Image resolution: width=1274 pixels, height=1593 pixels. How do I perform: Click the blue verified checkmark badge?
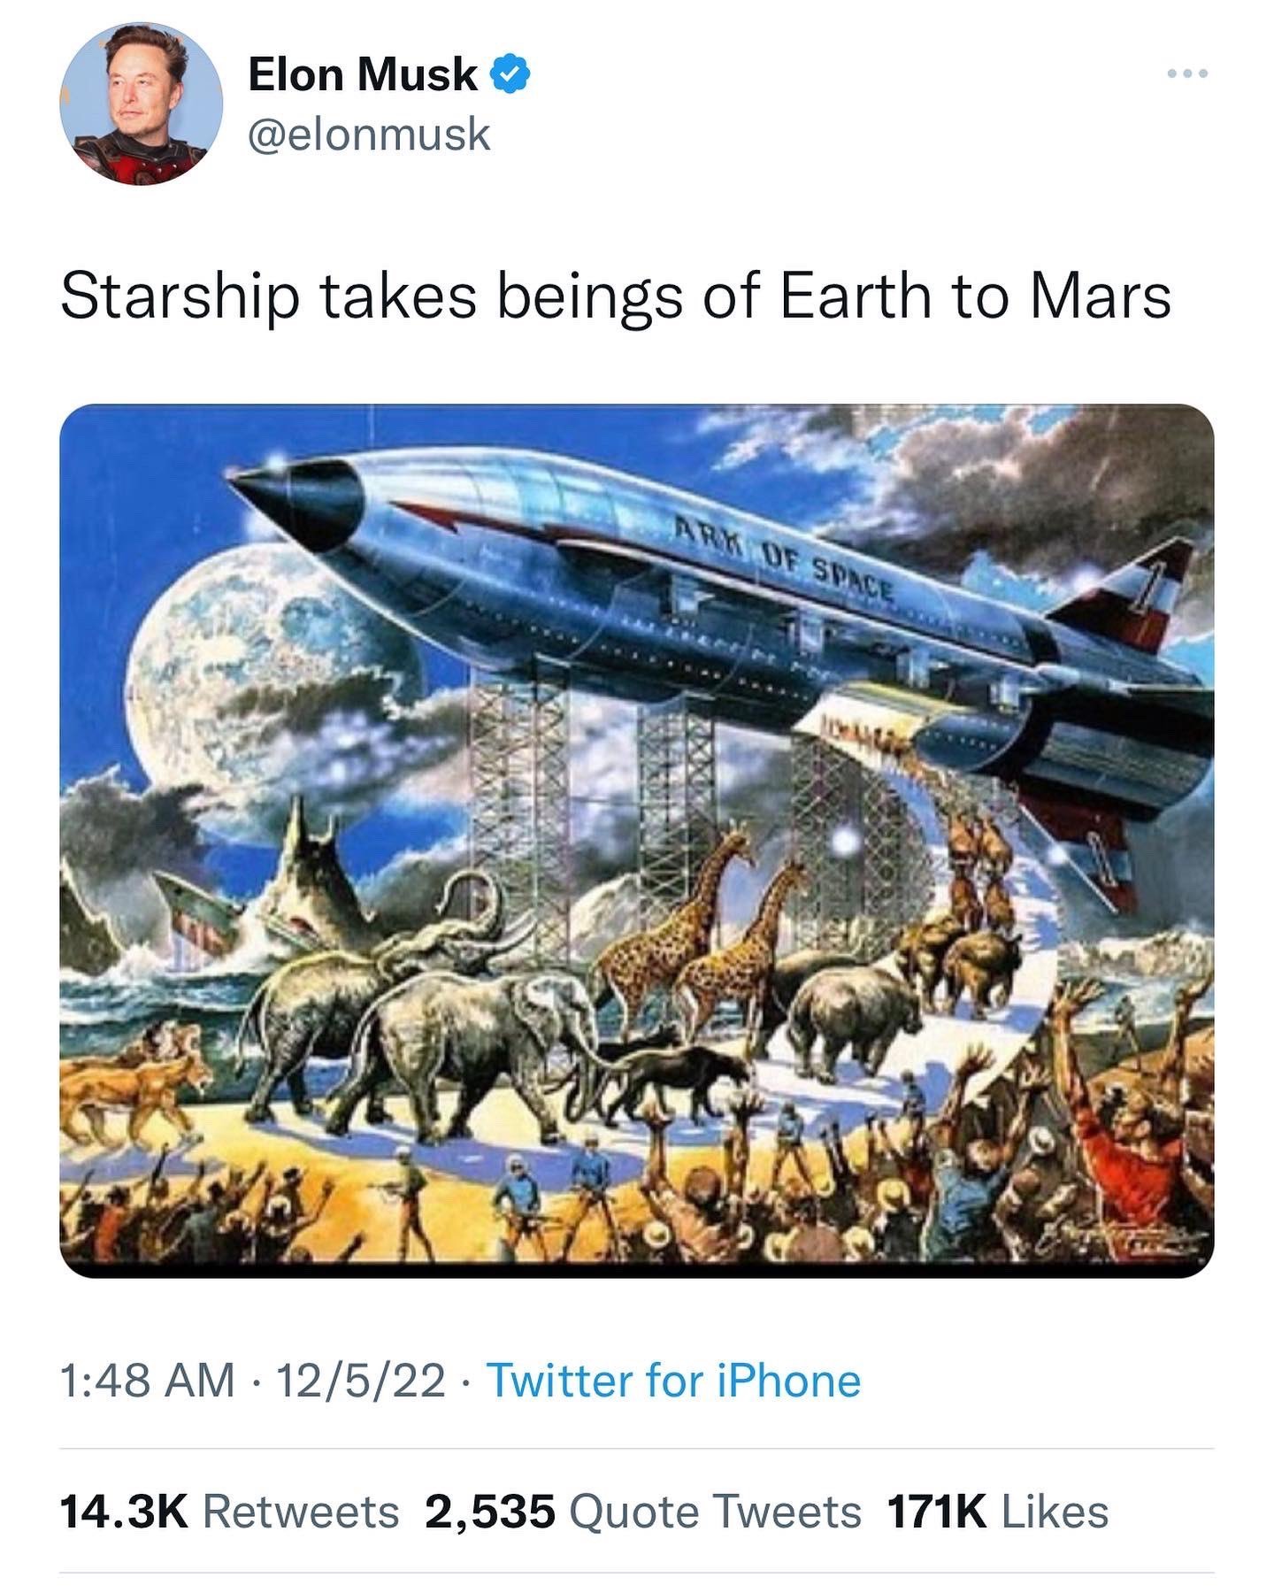(x=510, y=74)
